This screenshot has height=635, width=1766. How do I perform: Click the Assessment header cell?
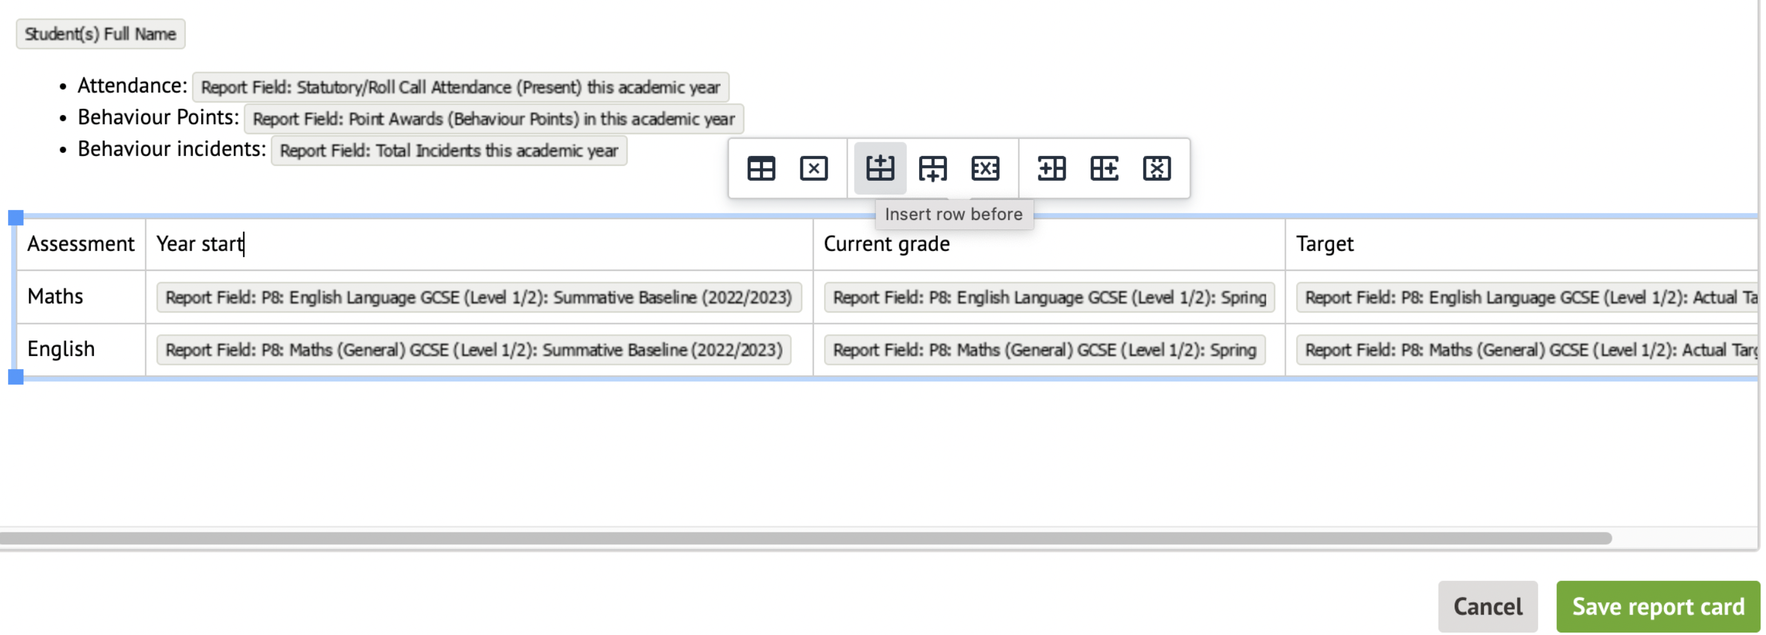[x=81, y=244]
